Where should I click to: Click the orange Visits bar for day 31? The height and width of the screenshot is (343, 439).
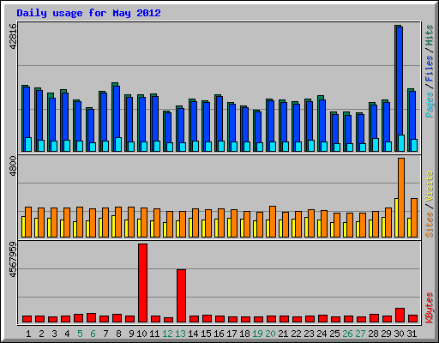(414, 218)
